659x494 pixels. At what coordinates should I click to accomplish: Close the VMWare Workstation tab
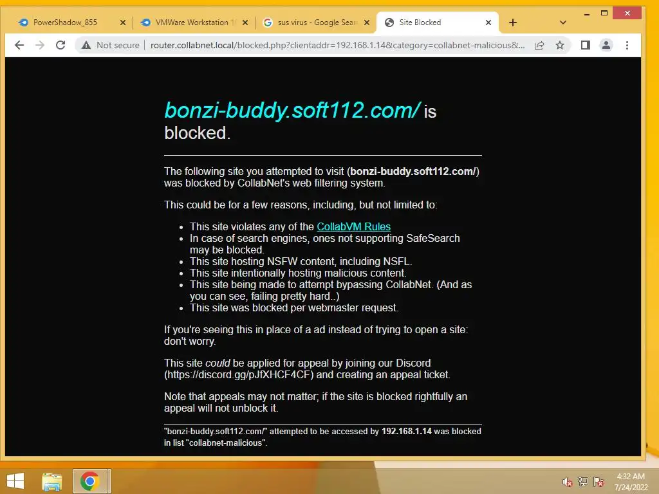245,23
